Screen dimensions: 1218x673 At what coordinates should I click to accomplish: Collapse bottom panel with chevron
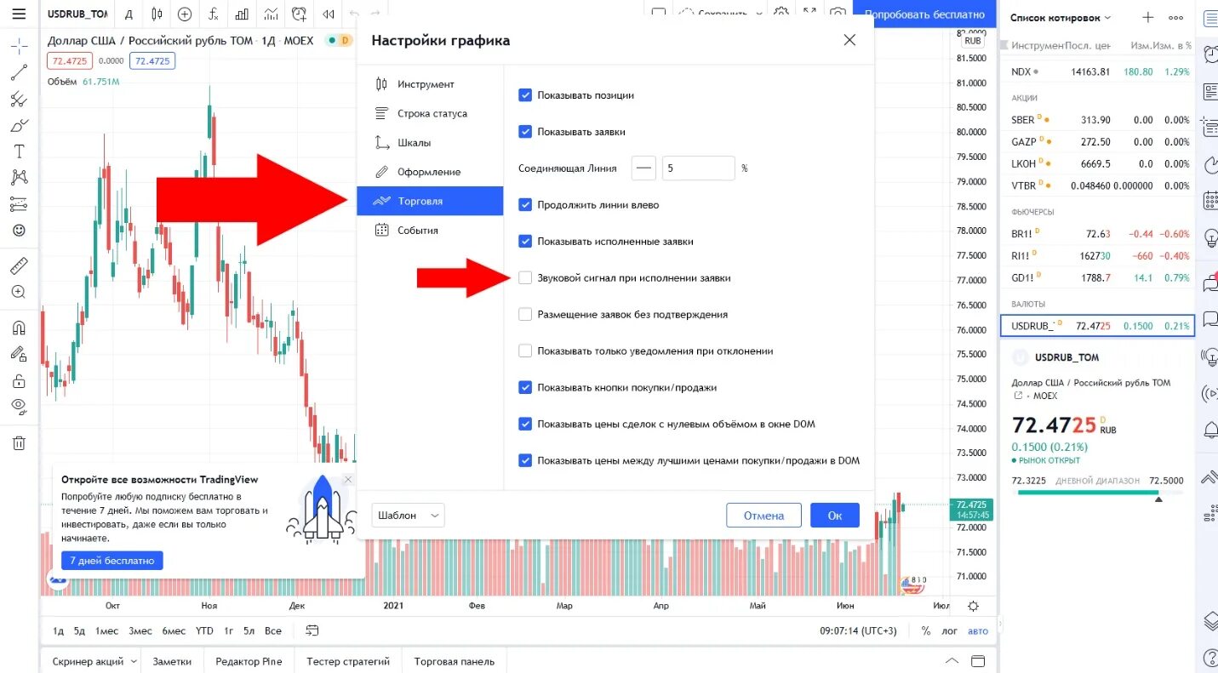tap(952, 661)
